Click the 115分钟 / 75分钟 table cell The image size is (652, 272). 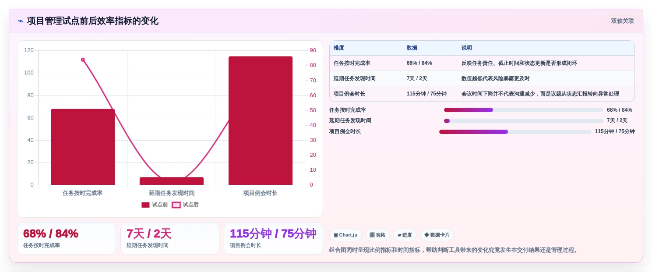pos(426,94)
